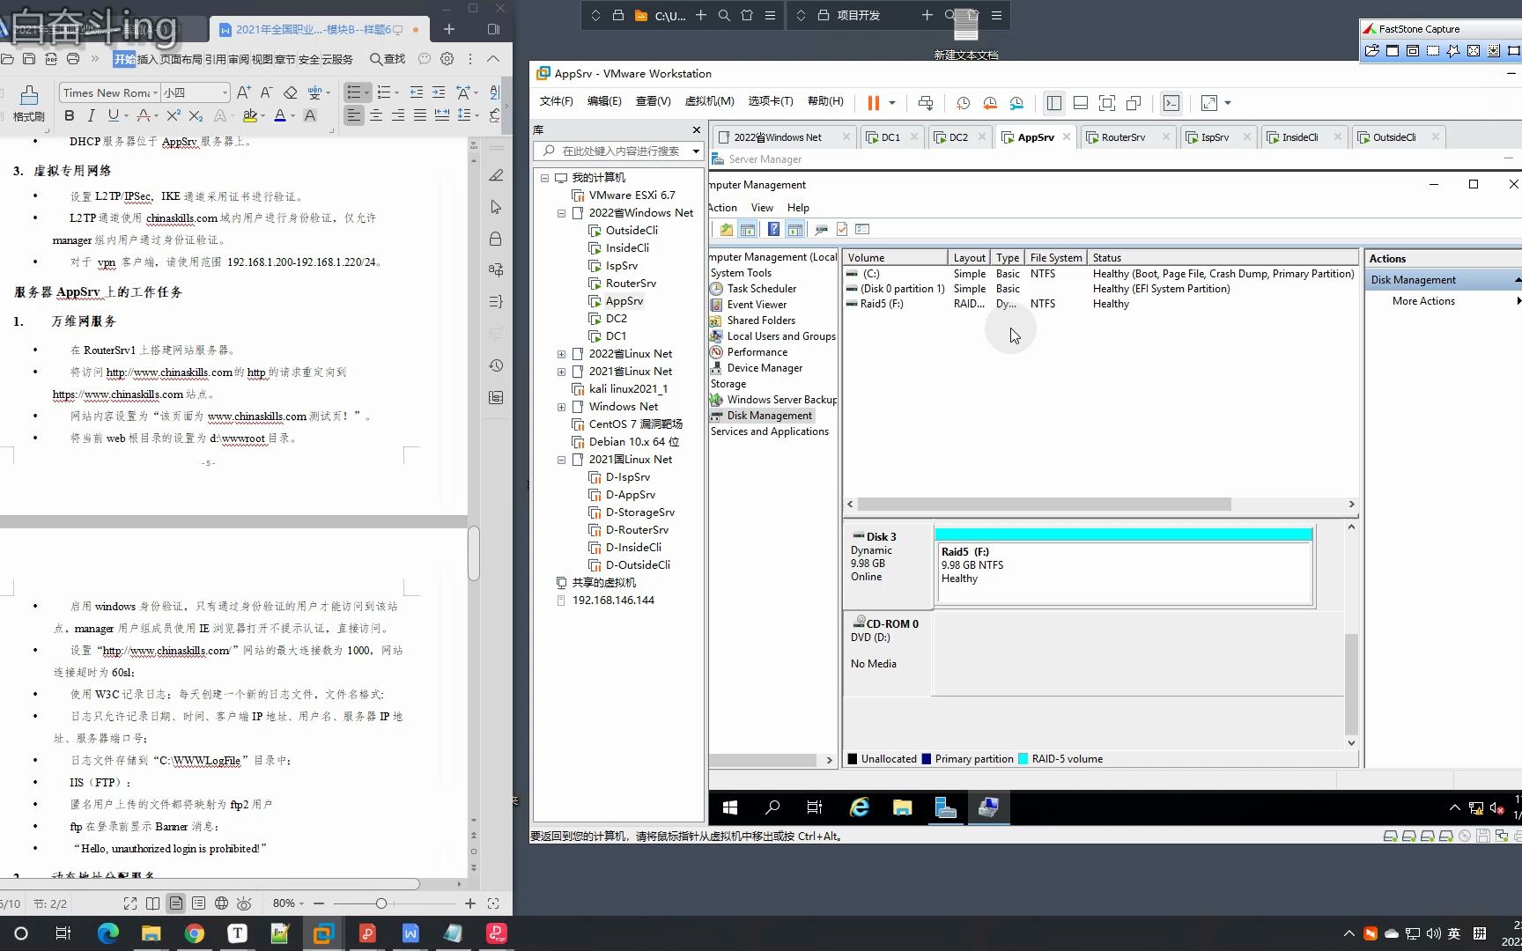
Task: Open the power options dropdown next to pause
Action: point(892,103)
